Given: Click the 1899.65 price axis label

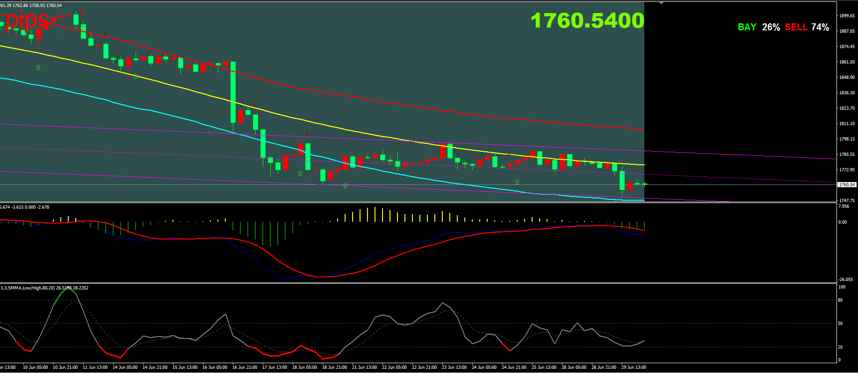Looking at the screenshot, I should (x=847, y=16).
